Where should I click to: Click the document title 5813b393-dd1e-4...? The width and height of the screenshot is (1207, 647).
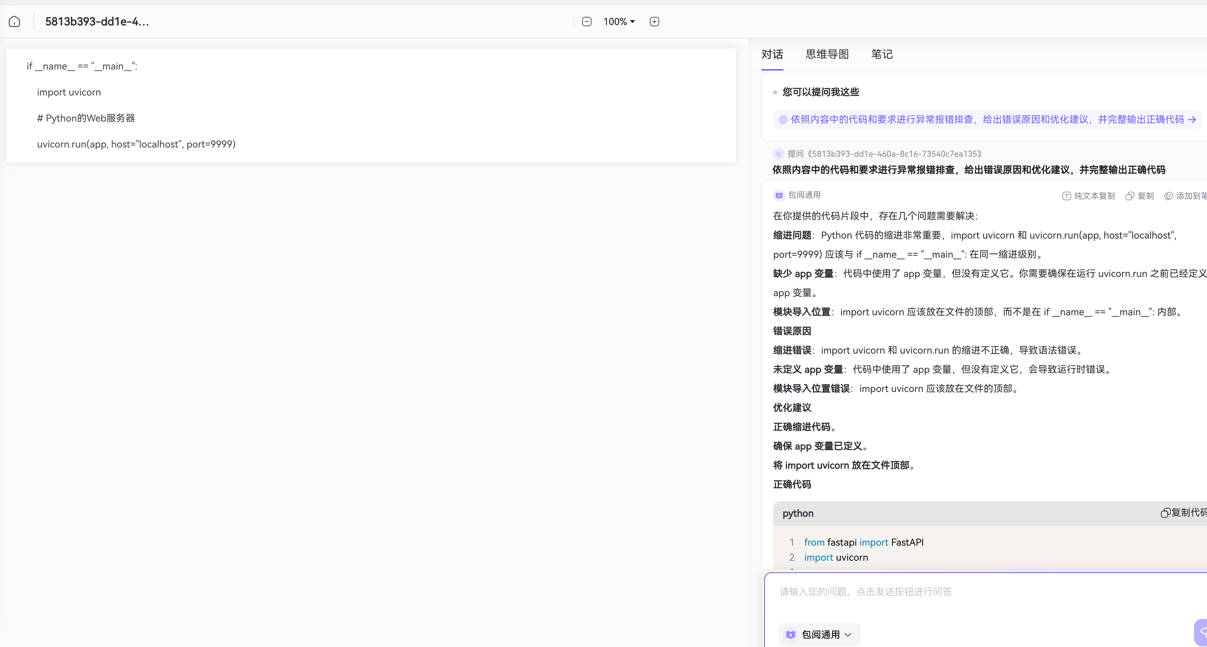pyautogui.click(x=97, y=22)
